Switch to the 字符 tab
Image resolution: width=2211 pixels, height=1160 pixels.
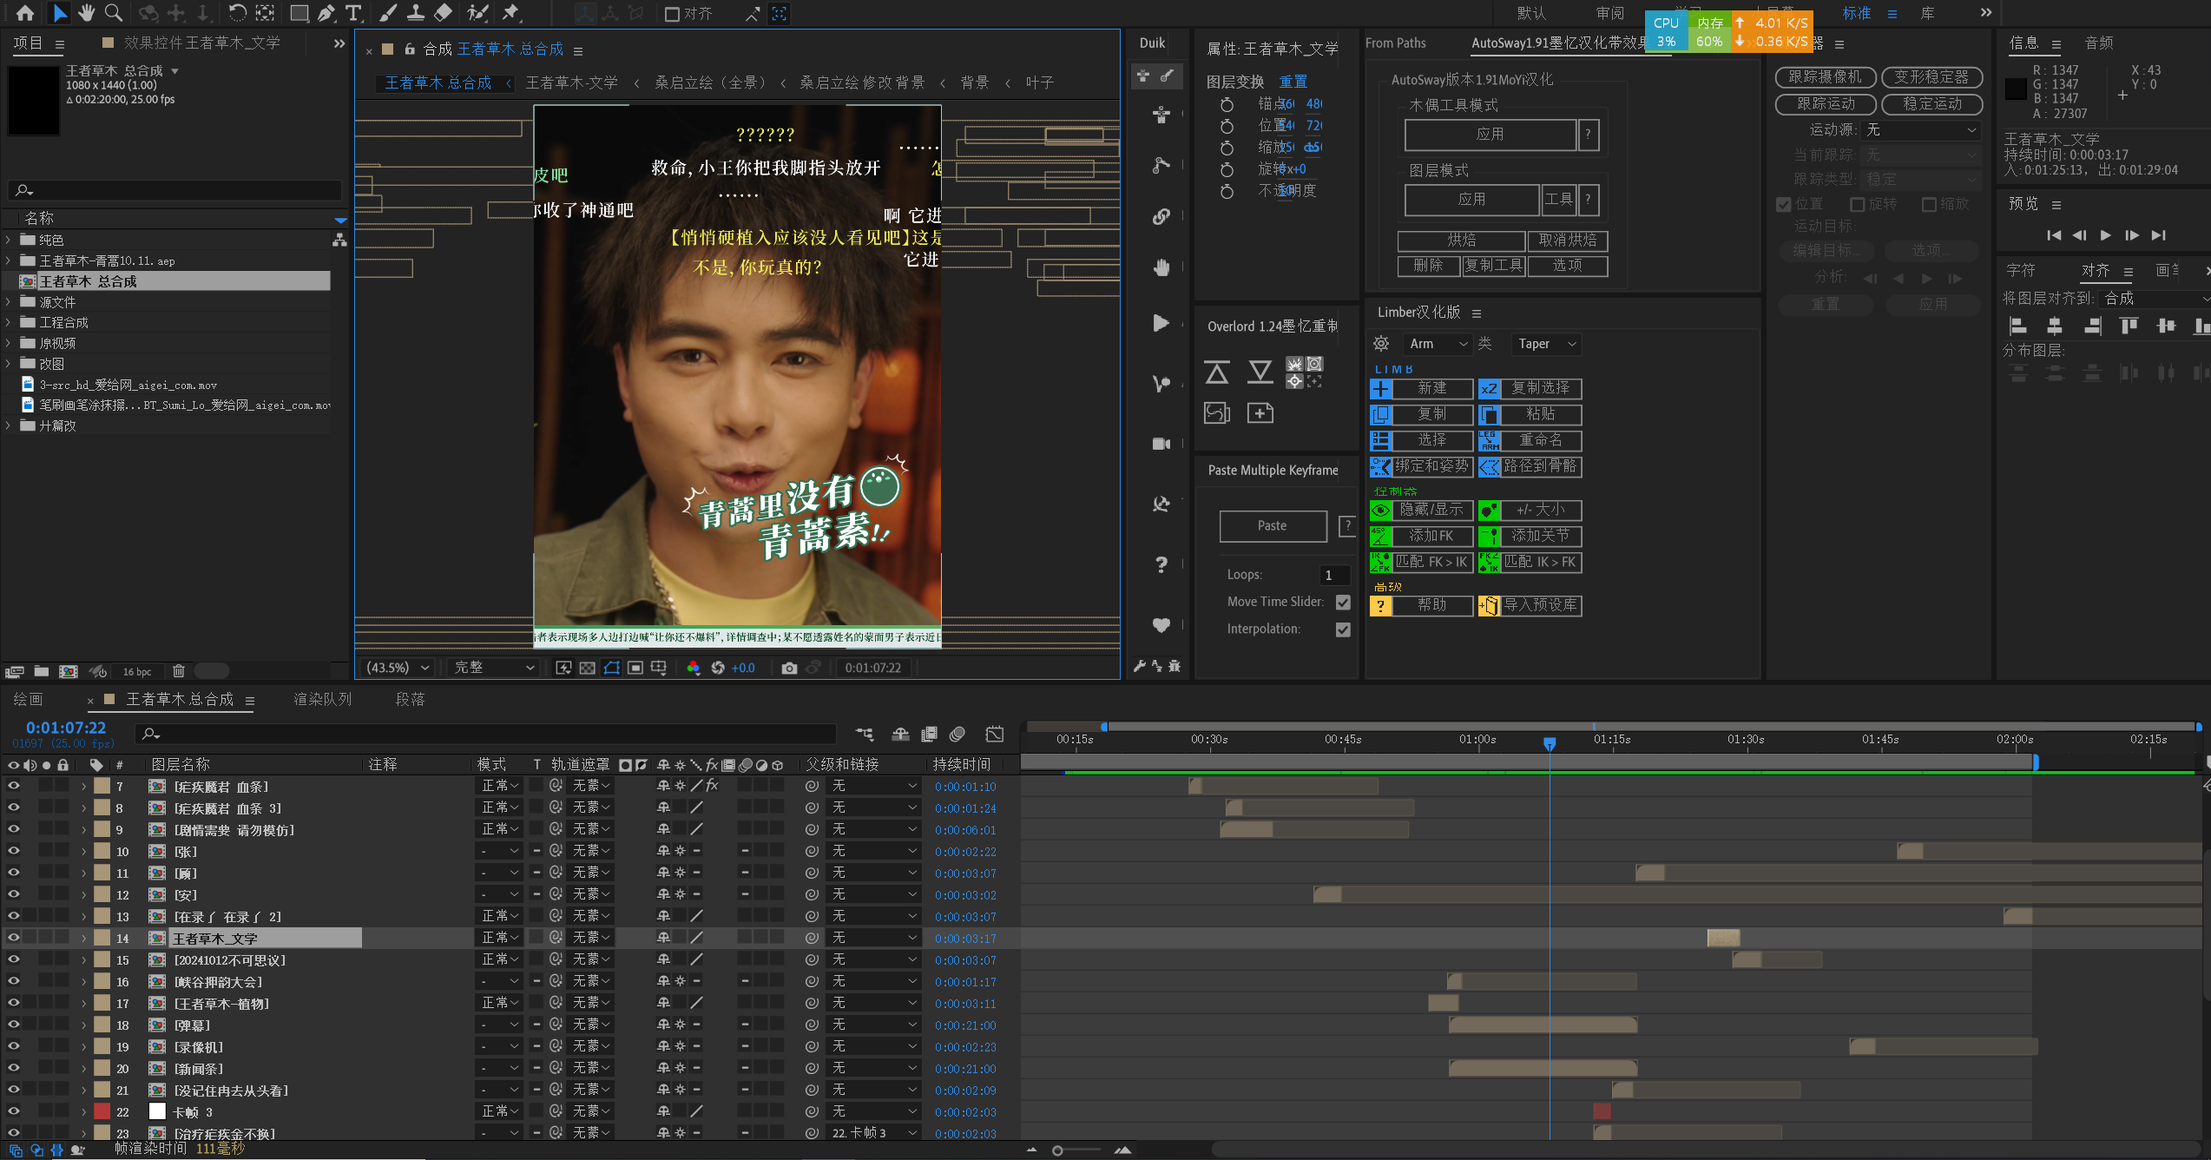coord(2020,270)
